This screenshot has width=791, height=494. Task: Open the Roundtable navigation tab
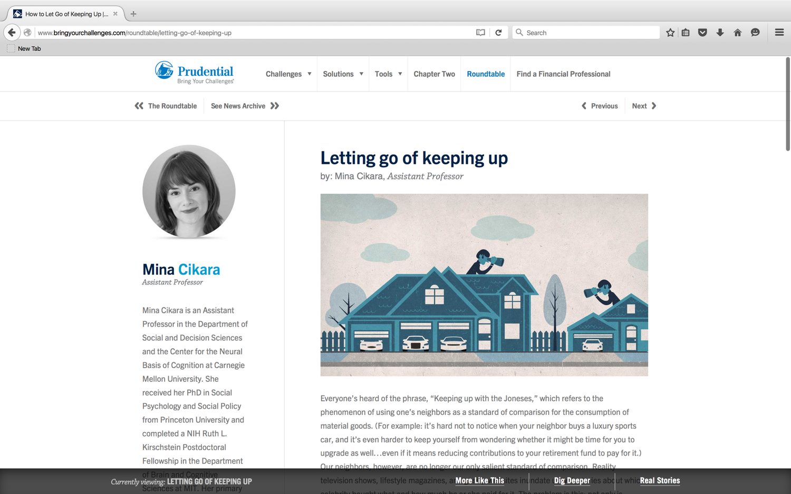coord(486,74)
